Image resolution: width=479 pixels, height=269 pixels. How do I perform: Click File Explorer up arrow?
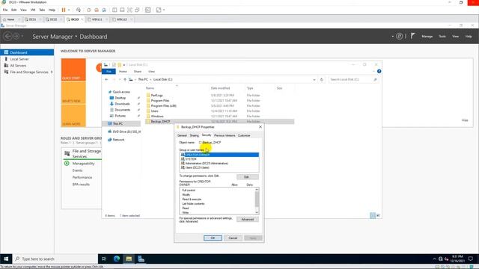point(125,80)
